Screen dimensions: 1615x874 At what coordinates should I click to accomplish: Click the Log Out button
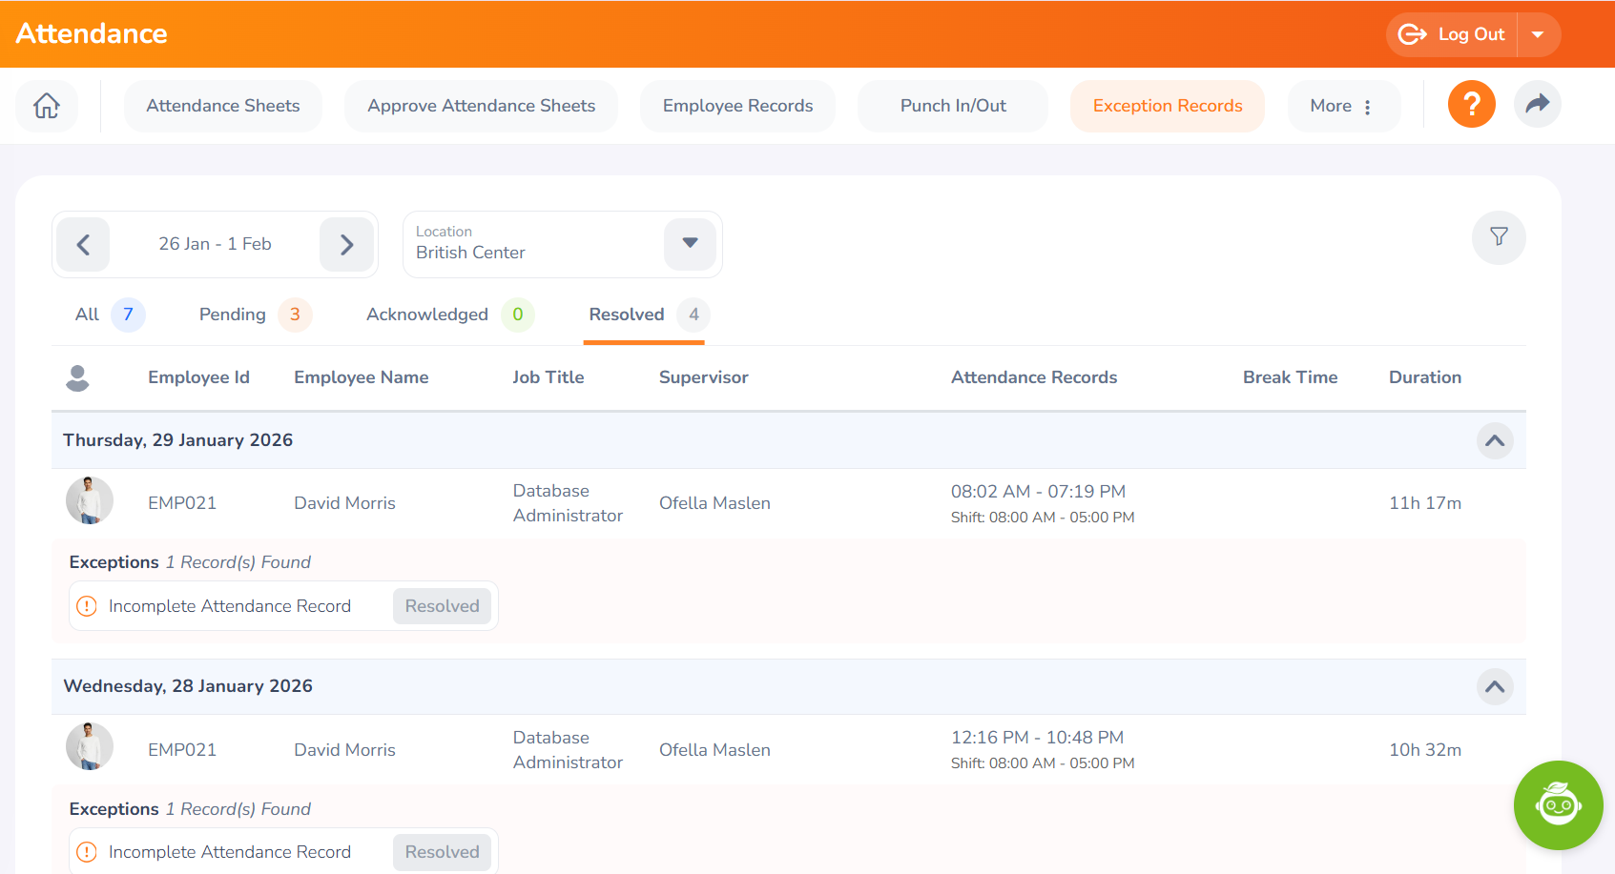coord(1453,35)
